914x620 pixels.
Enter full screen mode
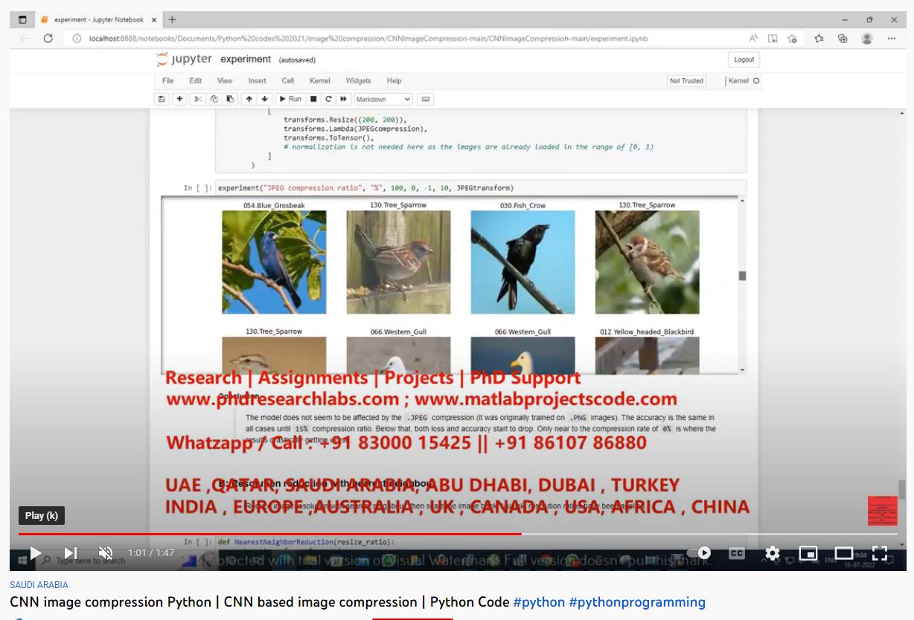point(879,553)
